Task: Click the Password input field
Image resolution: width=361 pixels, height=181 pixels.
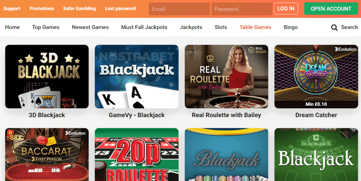Action: pyautogui.click(x=242, y=9)
